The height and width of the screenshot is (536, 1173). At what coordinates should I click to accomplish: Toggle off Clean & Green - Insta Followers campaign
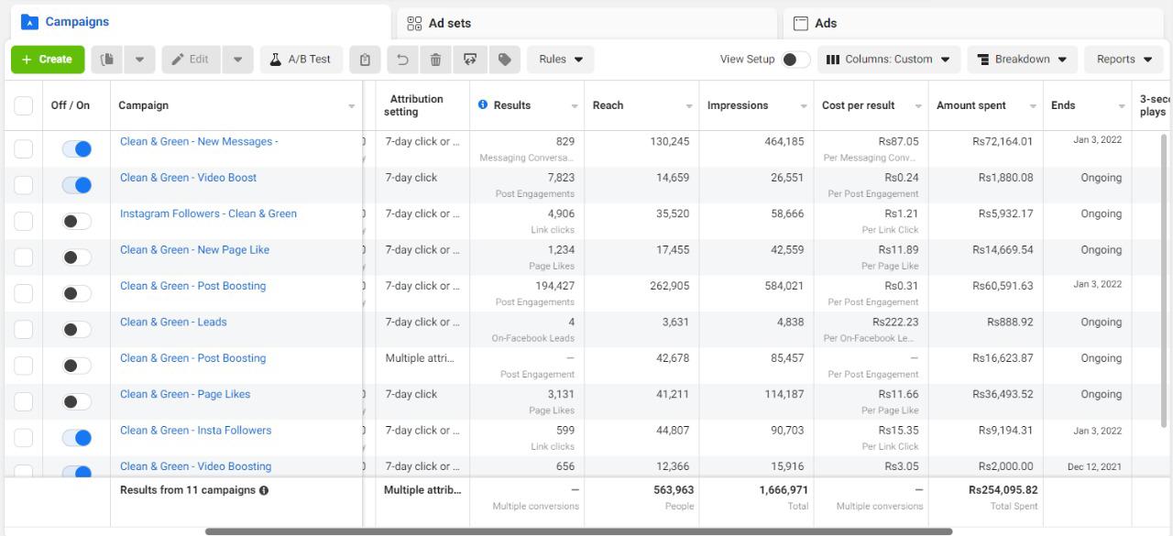click(x=77, y=438)
